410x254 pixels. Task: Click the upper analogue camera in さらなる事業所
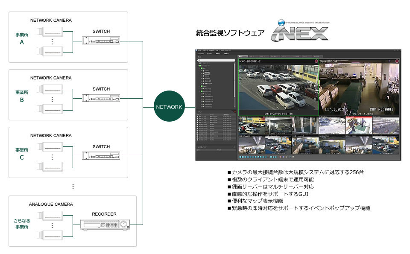tap(50, 216)
